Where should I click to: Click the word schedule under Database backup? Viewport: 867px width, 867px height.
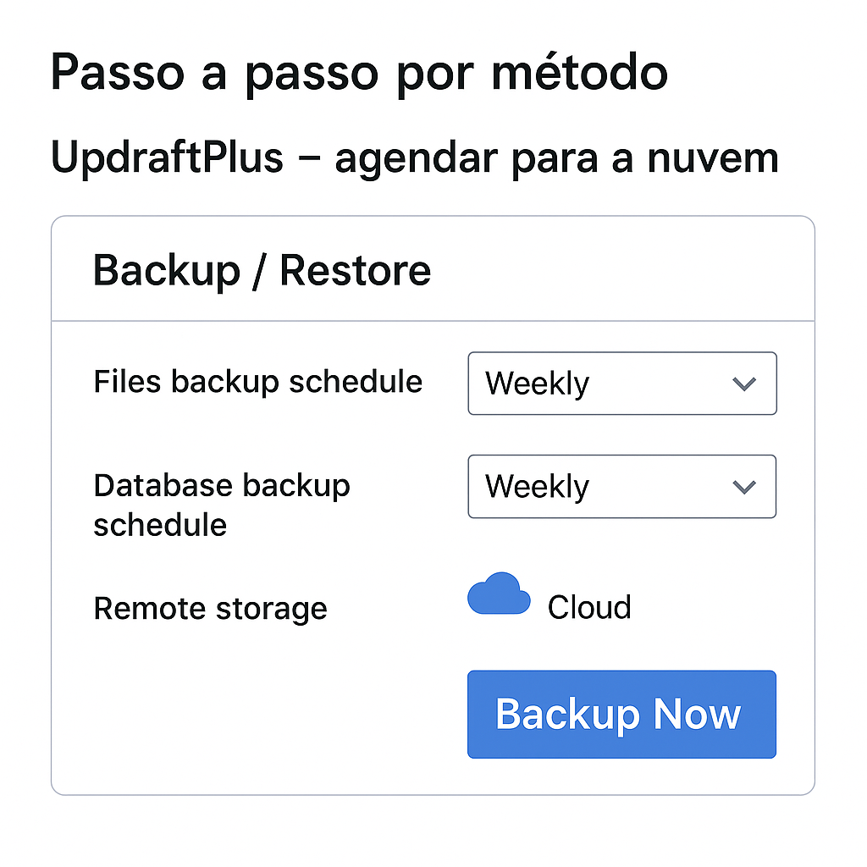coord(160,525)
